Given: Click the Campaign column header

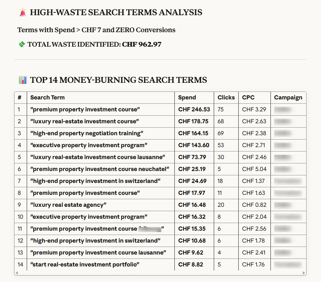Looking at the screenshot, I should [x=288, y=97].
